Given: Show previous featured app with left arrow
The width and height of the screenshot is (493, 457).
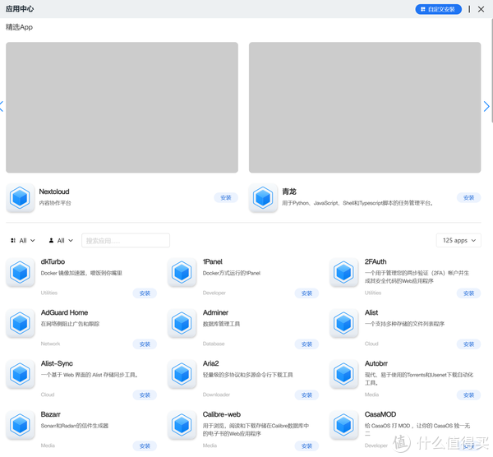Looking at the screenshot, I should (2, 106).
